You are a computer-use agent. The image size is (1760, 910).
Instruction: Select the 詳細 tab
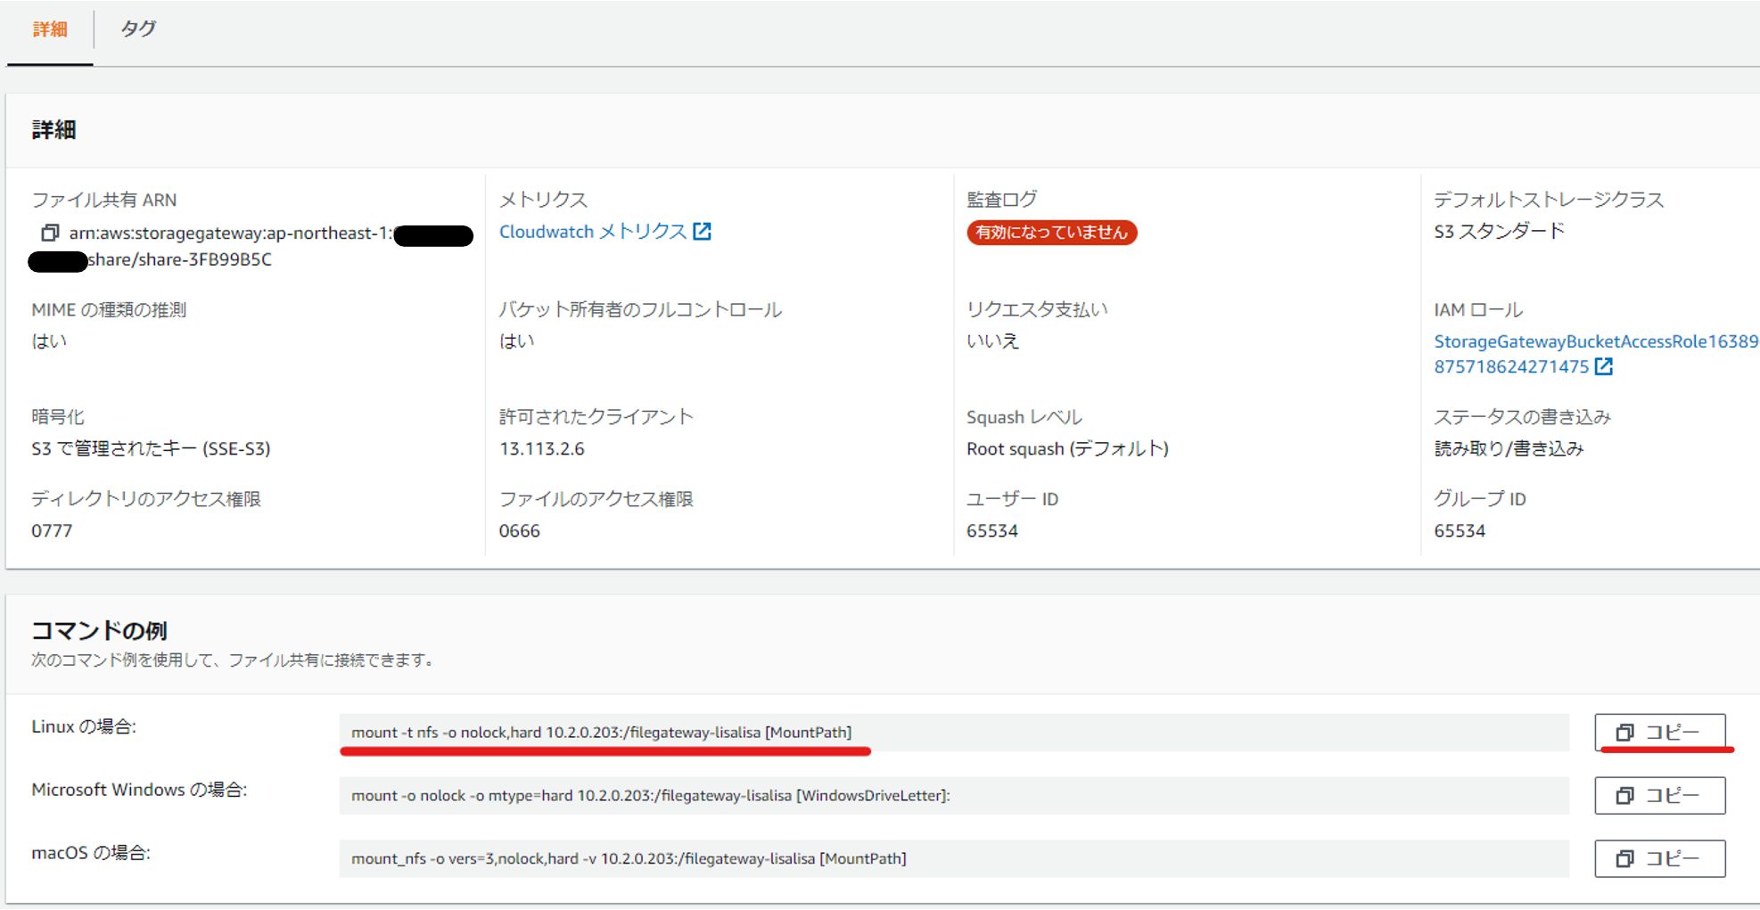[50, 29]
